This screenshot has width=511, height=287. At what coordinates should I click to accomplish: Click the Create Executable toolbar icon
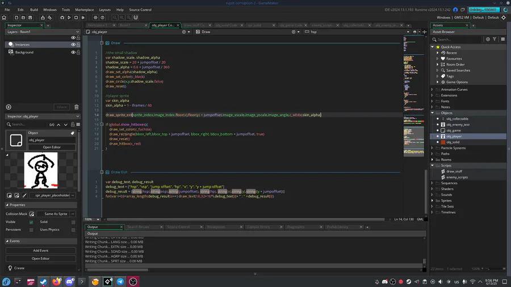pos(43,18)
